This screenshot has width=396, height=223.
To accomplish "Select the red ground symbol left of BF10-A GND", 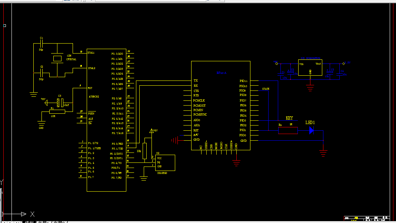I will click(174, 140).
